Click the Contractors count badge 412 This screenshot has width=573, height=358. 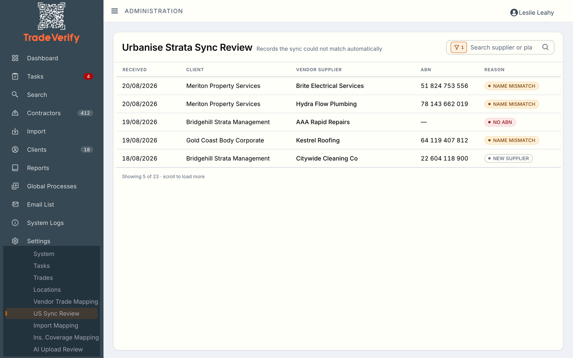pos(85,113)
